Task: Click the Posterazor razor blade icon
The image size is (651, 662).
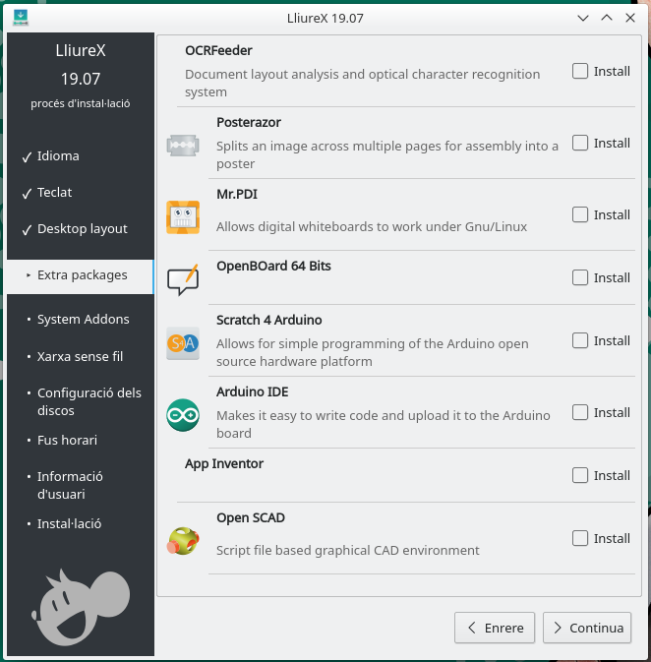Action: coord(182,146)
